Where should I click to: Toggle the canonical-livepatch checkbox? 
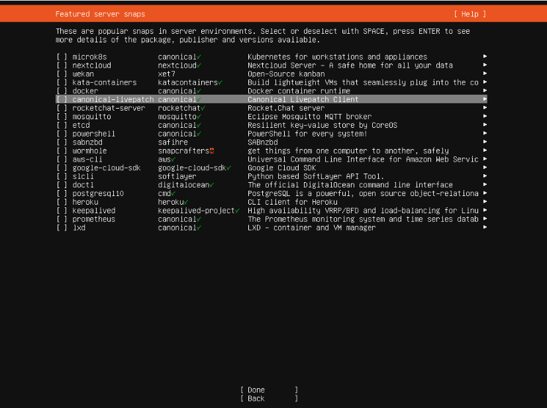[x=62, y=99]
